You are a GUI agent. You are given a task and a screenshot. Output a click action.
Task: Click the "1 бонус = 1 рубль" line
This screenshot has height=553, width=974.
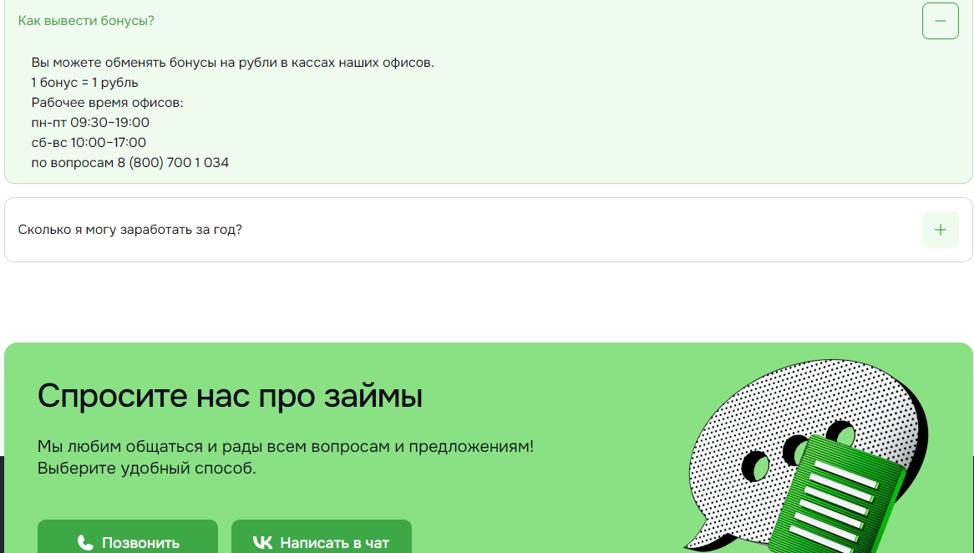[x=85, y=83]
